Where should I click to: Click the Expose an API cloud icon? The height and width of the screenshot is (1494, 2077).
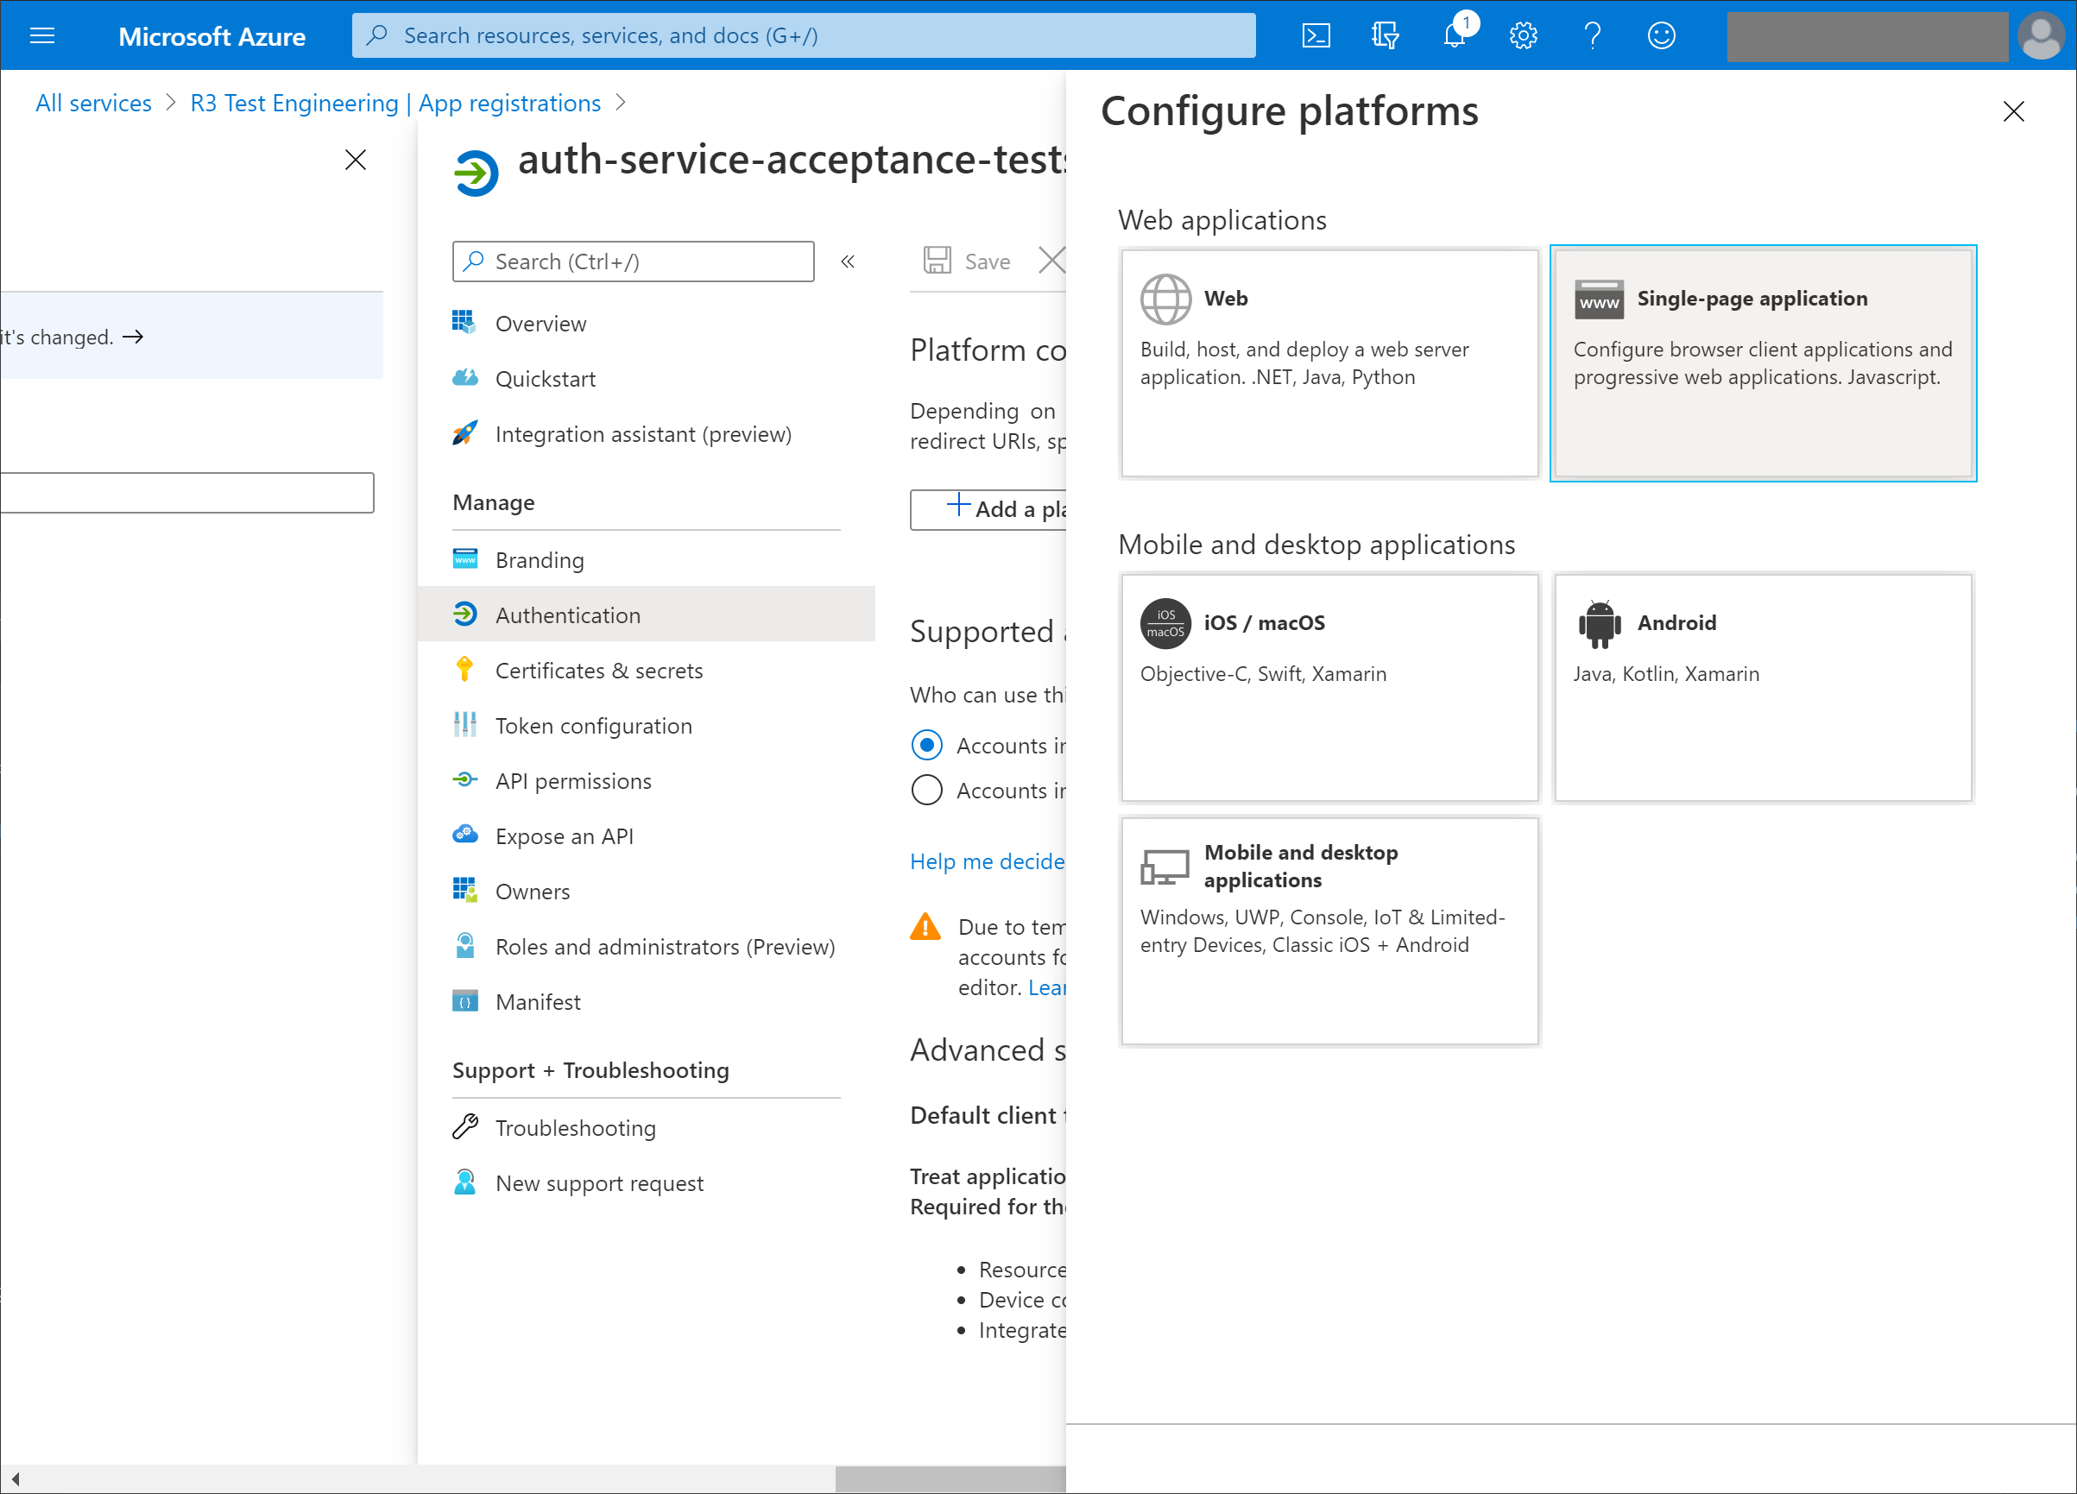[464, 835]
